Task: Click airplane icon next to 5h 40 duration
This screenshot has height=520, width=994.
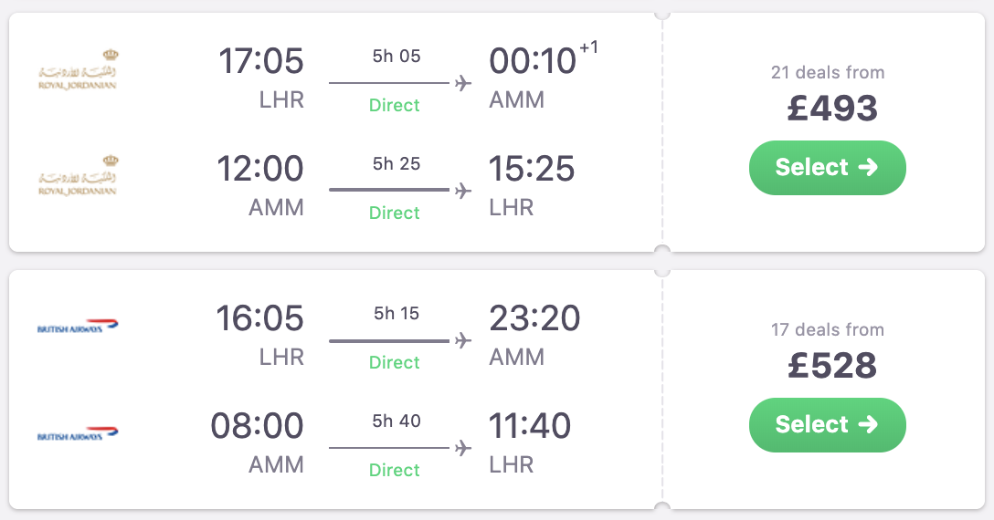Action: click(463, 448)
